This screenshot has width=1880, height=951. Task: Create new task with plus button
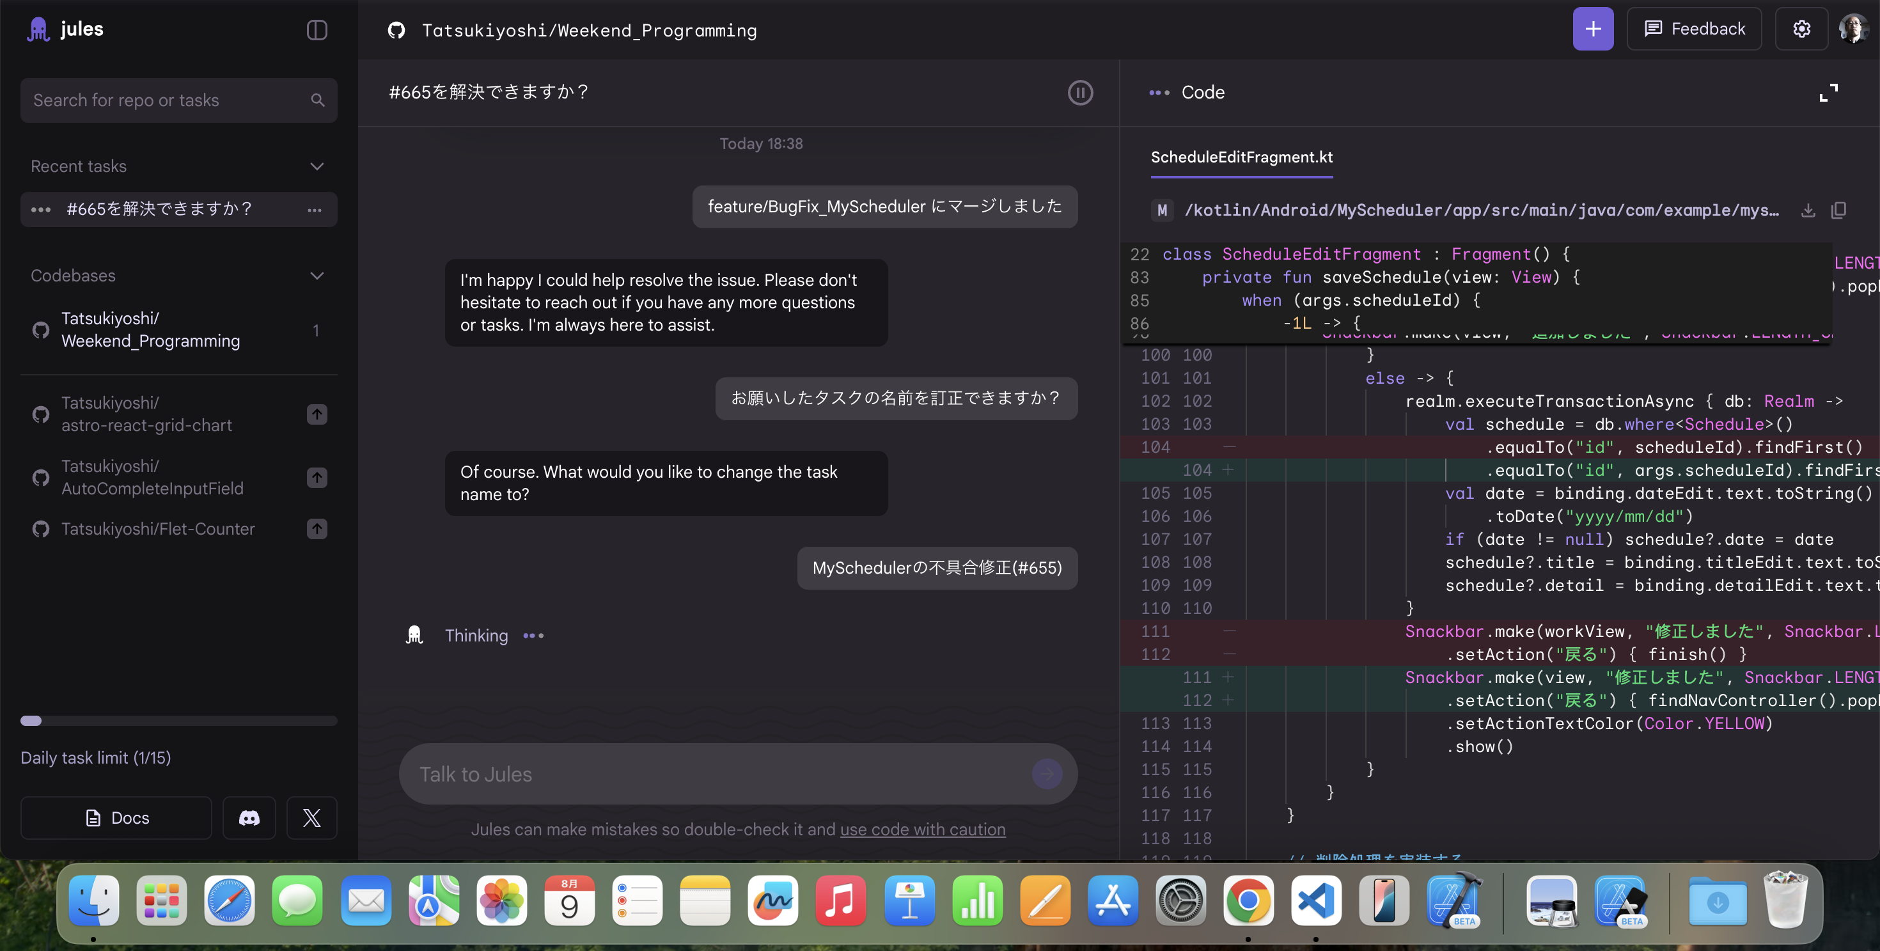coord(1593,29)
